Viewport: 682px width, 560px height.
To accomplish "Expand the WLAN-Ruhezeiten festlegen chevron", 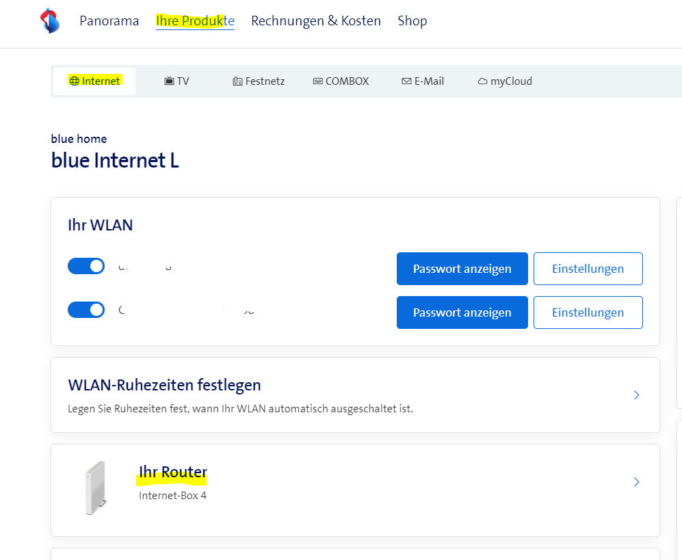I will 636,395.
